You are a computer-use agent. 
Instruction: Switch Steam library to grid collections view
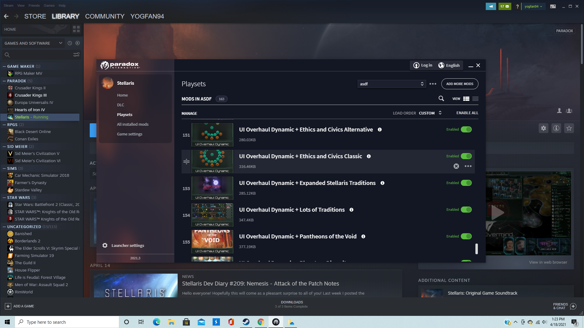point(76,29)
